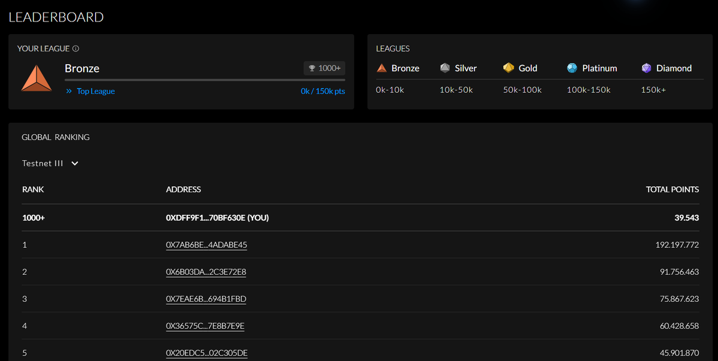Click rank 3 in the table
Screen dimensions: 718x361
point(25,299)
